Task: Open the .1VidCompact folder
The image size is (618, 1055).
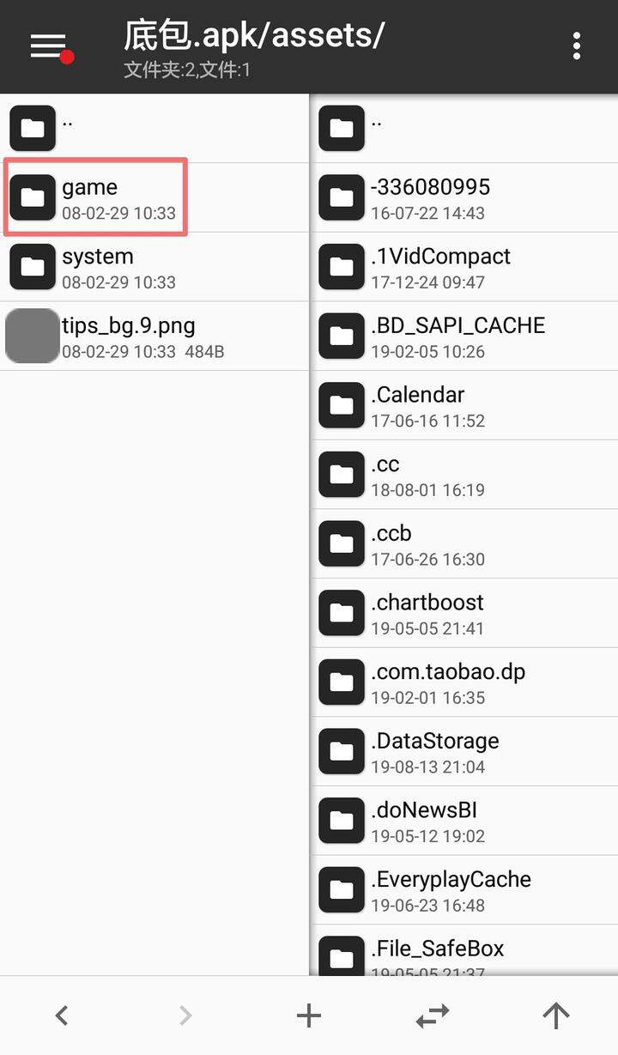Action: [464, 267]
